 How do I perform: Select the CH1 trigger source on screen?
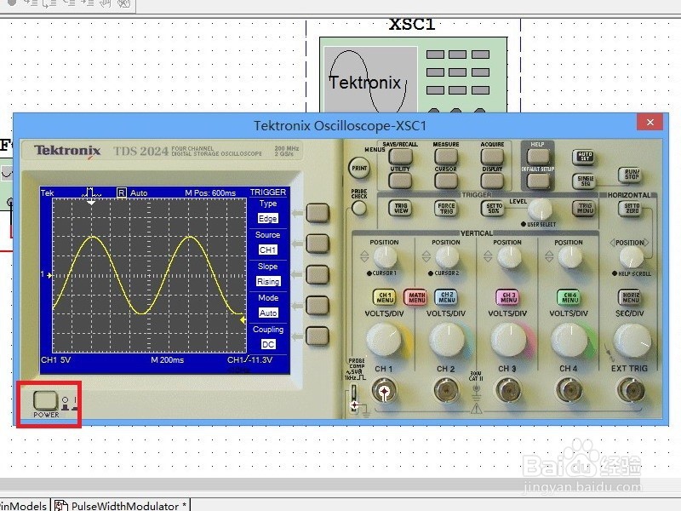tap(267, 250)
